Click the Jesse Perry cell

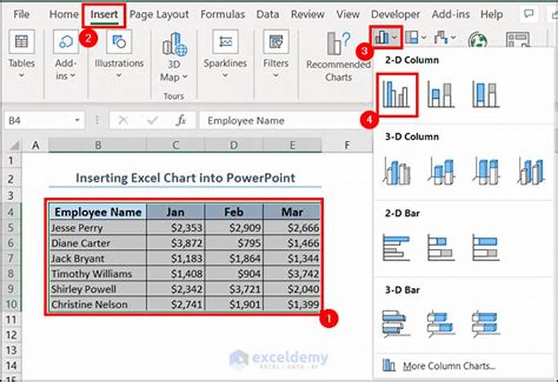(x=98, y=228)
